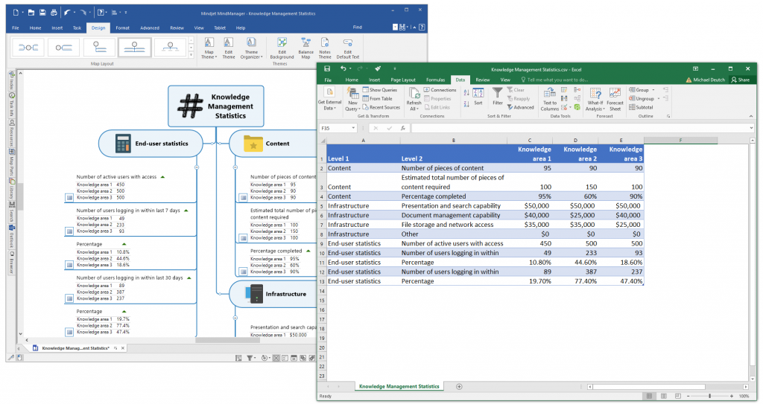Open the Map Theme dropdown
This screenshot has width=763, height=404.
pos(209,48)
